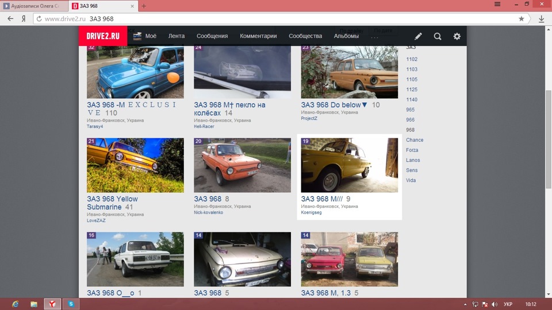Open the browser hamburger menu
This screenshot has width=552, height=310.
[x=497, y=4]
